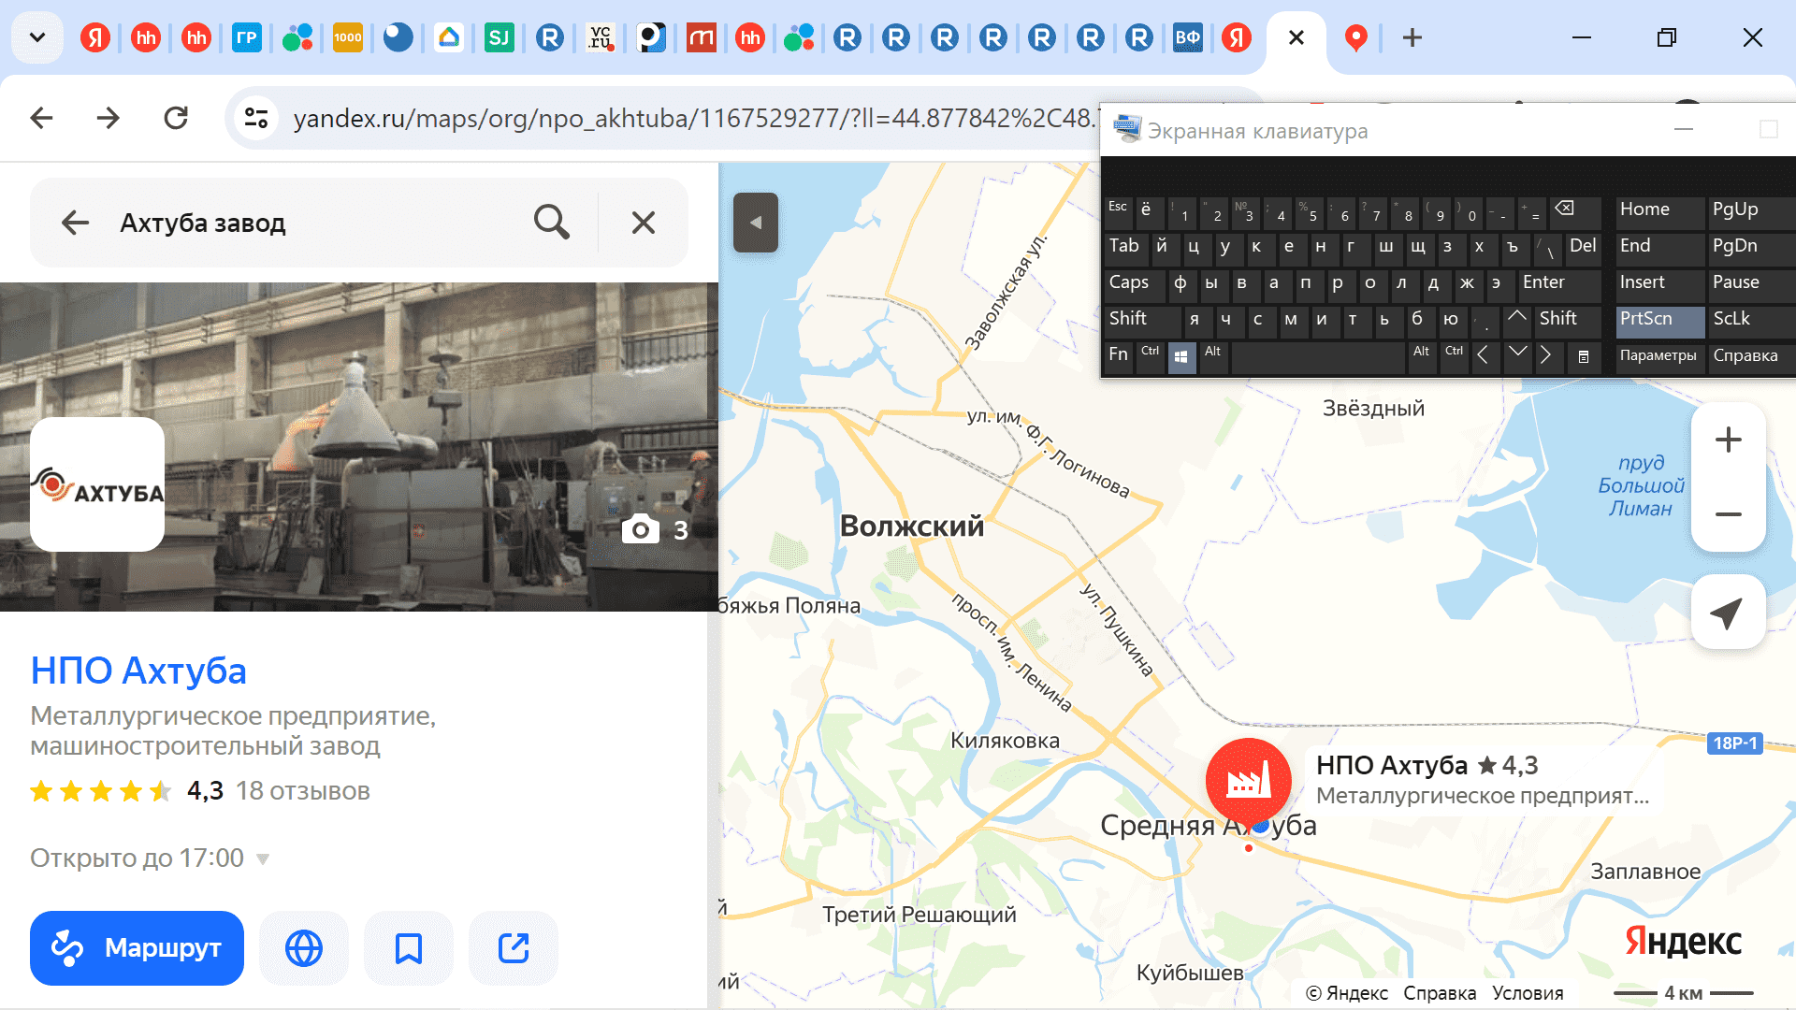
Task: Close the active tab with its X
Action: (1296, 37)
